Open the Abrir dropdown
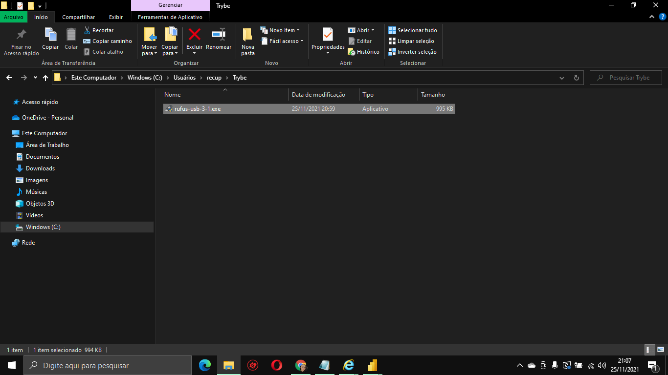Viewport: 668px width, 375px height. coord(361,30)
